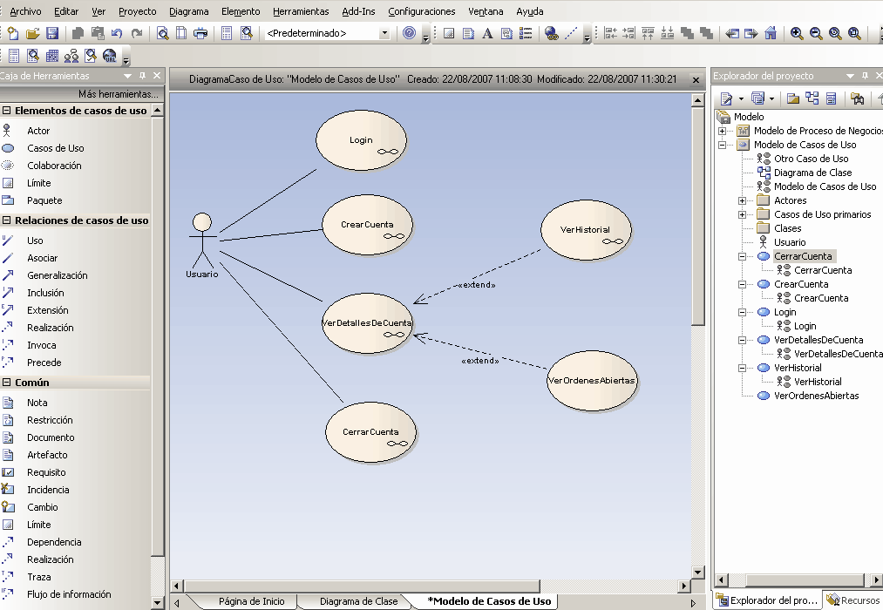Click toolbox scrollbar down arrow

click(157, 603)
